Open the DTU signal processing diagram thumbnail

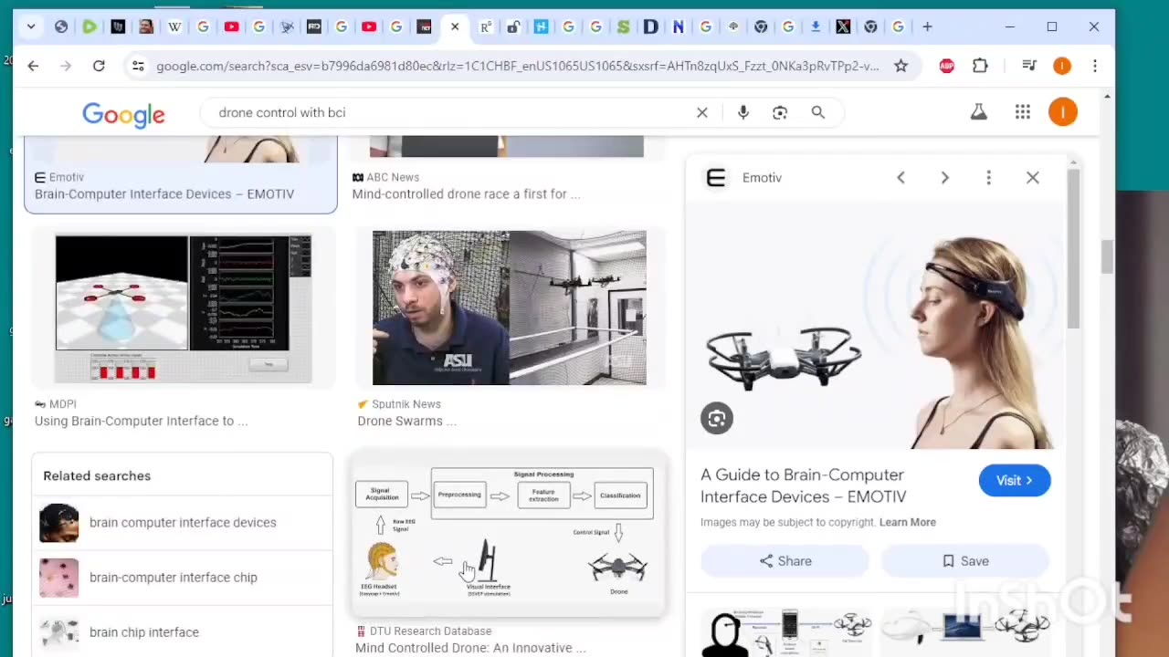(508, 533)
